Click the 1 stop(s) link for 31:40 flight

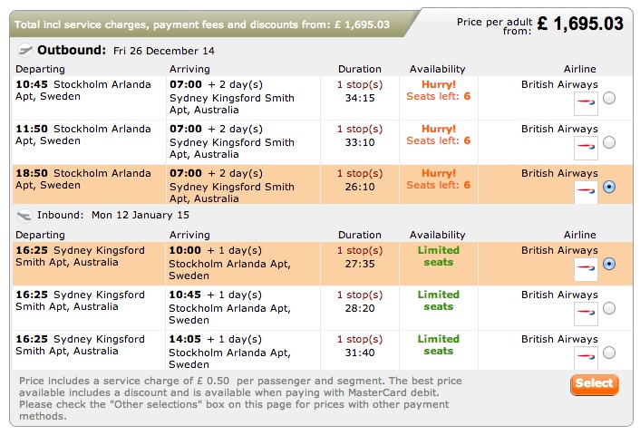pos(360,339)
